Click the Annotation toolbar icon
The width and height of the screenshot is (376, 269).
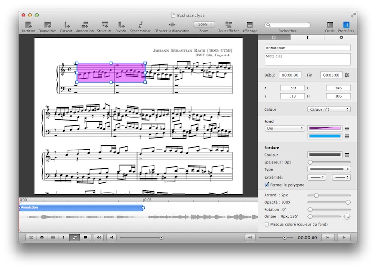click(x=85, y=25)
